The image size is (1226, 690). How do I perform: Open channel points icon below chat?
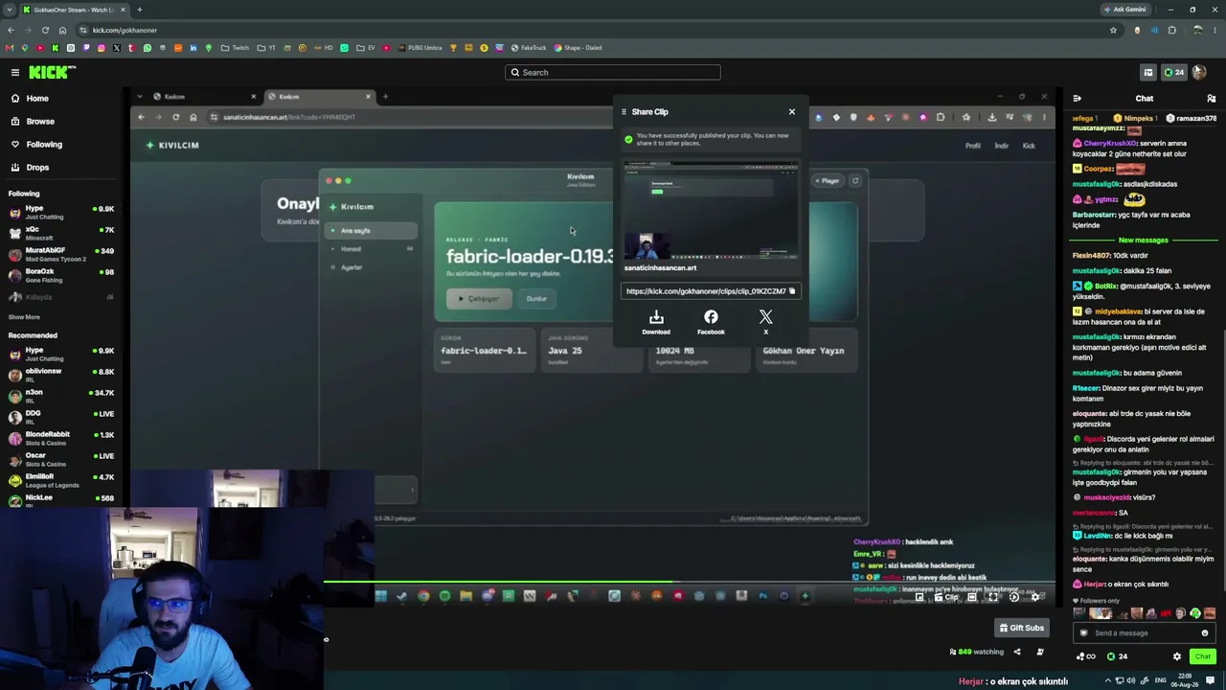[1086, 656]
